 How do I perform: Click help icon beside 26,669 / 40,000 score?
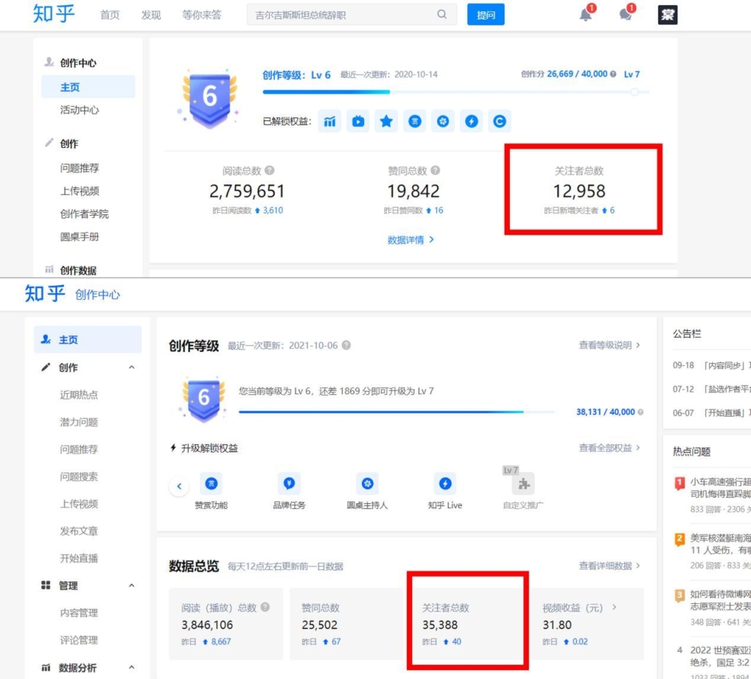[613, 74]
